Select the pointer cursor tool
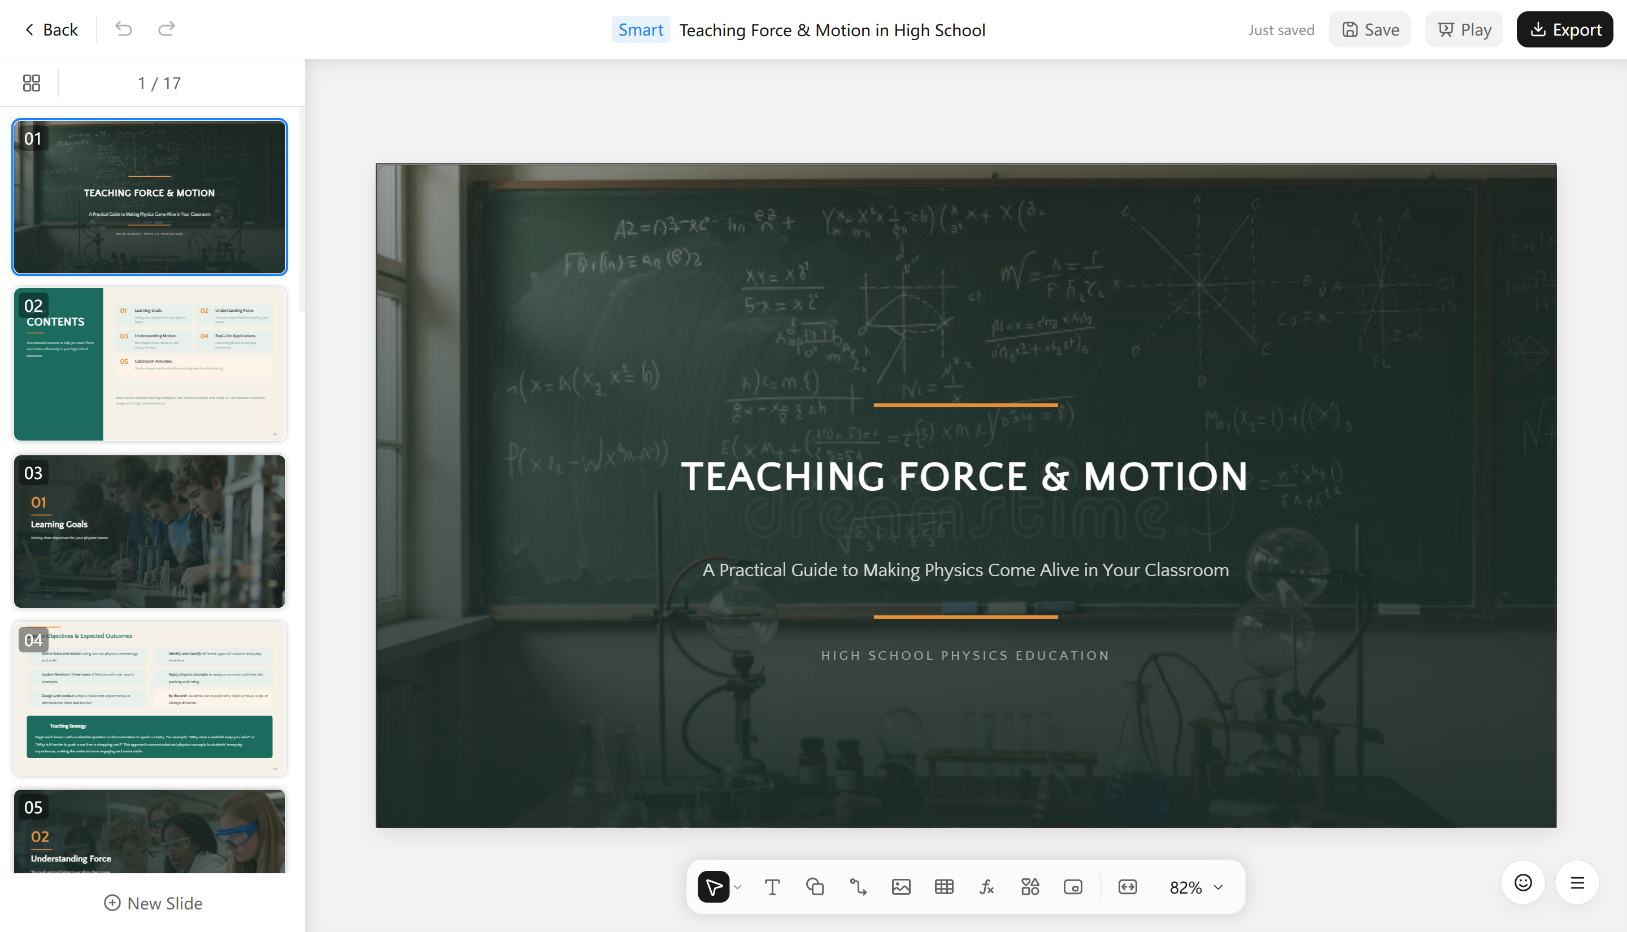The image size is (1627, 932). pyautogui.click(x=714, y=887)
